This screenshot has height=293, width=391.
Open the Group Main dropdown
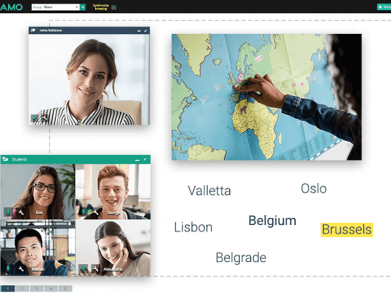(55, 7)
